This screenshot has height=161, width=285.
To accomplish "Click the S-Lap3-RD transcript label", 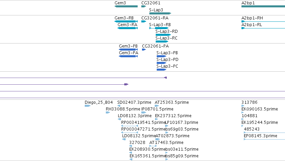I will pyautogui.click(x=166, y=31).
